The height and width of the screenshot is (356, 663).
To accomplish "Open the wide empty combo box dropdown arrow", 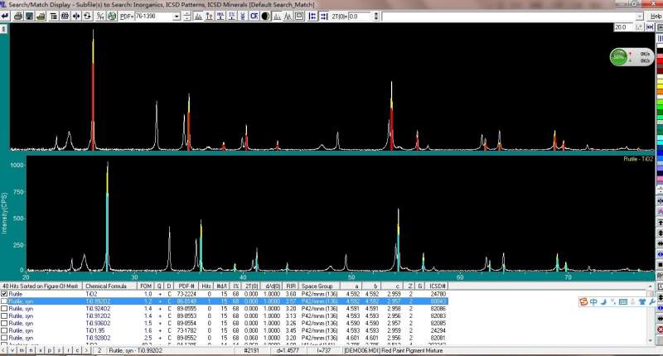I will [x=640, y=16].
